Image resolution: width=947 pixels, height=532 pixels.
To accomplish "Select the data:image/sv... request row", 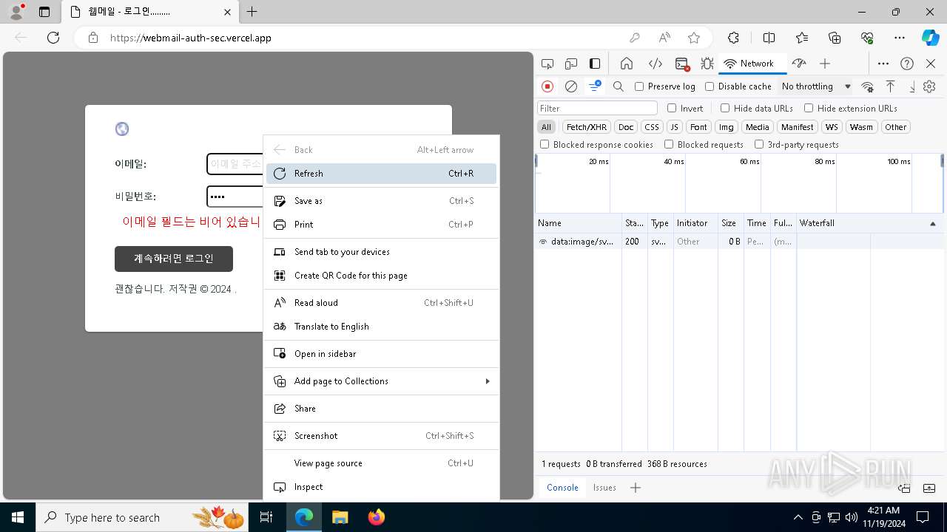I will pyautogui.click(x=739, y=242).
